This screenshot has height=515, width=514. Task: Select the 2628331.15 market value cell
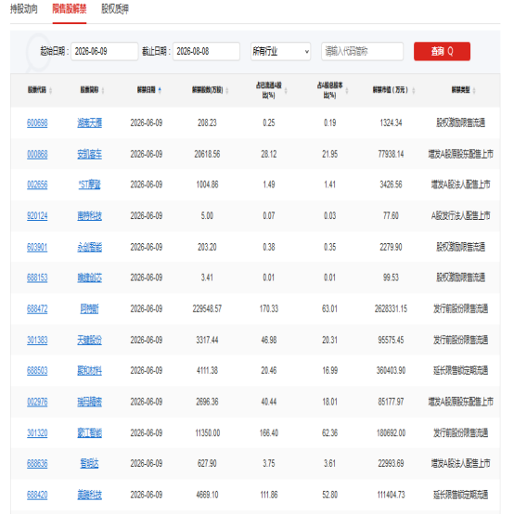click(x=391, y=309)
